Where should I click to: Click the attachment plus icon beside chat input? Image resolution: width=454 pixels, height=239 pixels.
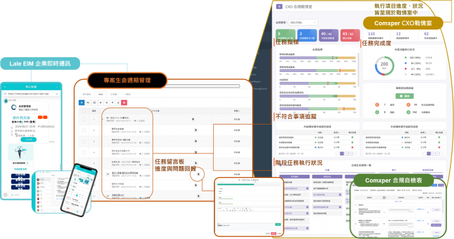click(5, 195)
